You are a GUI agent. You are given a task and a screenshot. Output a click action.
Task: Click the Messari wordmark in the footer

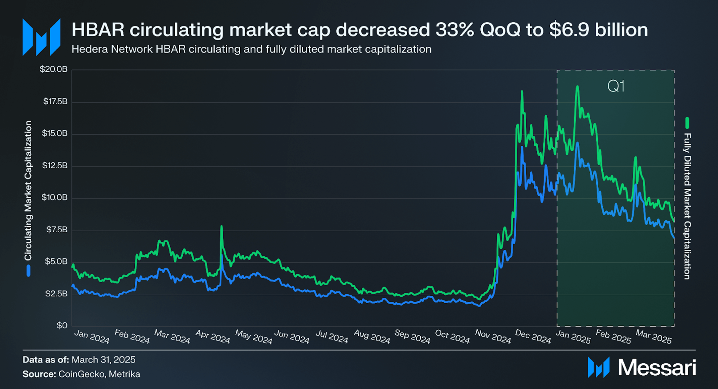657,368
